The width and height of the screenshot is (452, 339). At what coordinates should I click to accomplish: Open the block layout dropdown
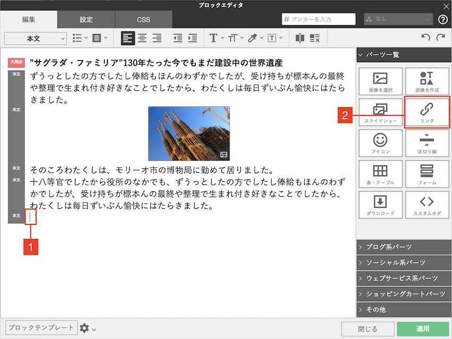click(100, 38)
